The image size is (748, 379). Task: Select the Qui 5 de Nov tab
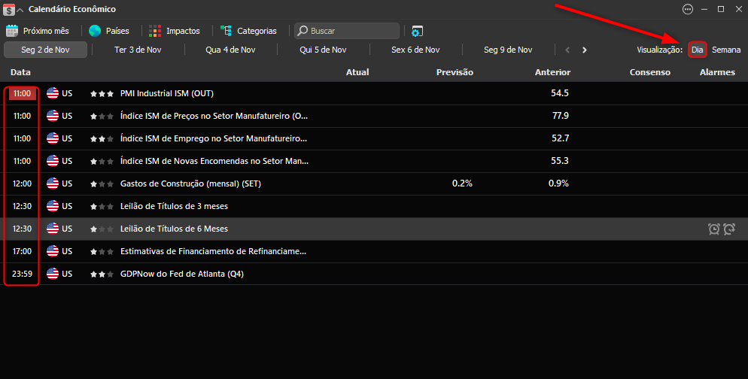pyautogui.click(x=323, y=50)
